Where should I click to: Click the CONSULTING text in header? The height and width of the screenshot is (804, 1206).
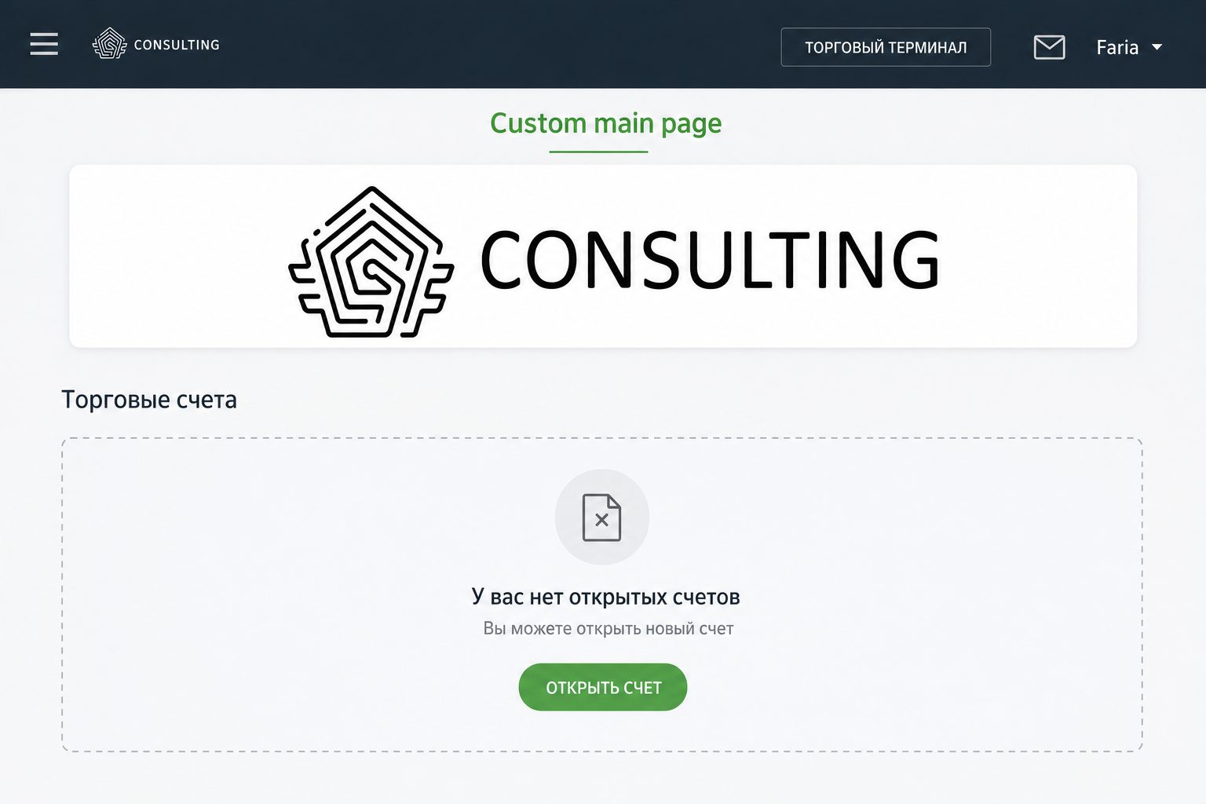(x=177, y=45)
